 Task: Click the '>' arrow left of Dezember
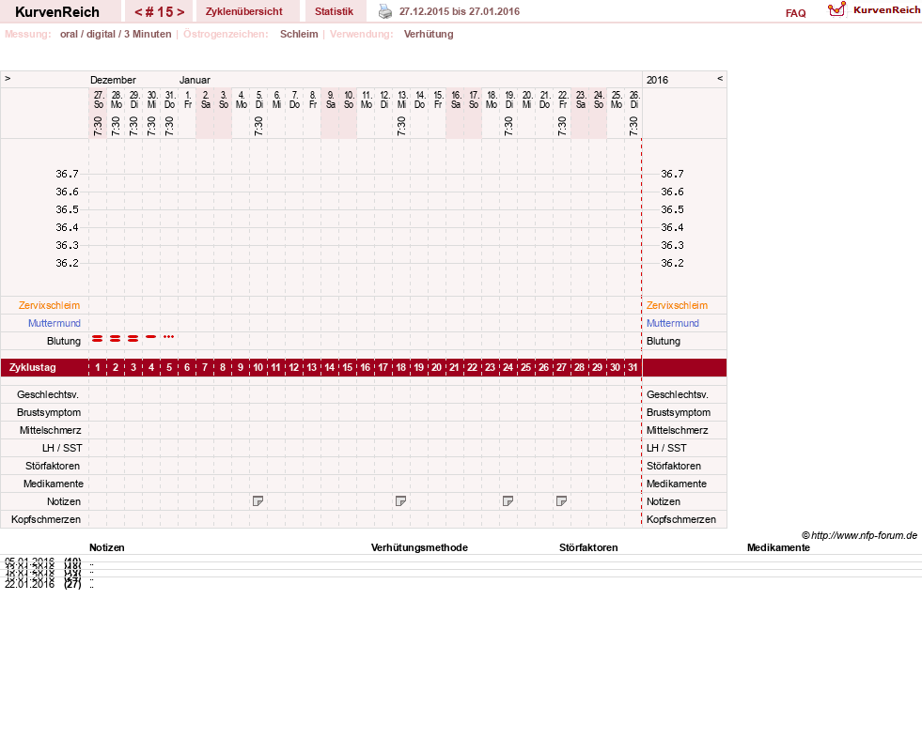point(8,79)
